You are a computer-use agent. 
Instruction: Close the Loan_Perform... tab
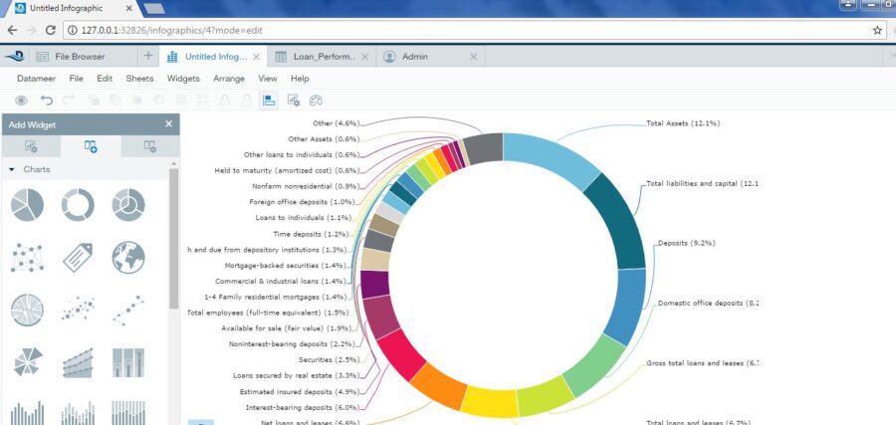pos(365,57)
